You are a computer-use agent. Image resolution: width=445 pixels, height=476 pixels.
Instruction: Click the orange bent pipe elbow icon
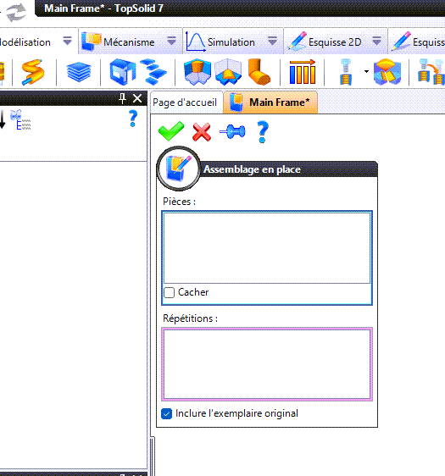coord(259,72)
